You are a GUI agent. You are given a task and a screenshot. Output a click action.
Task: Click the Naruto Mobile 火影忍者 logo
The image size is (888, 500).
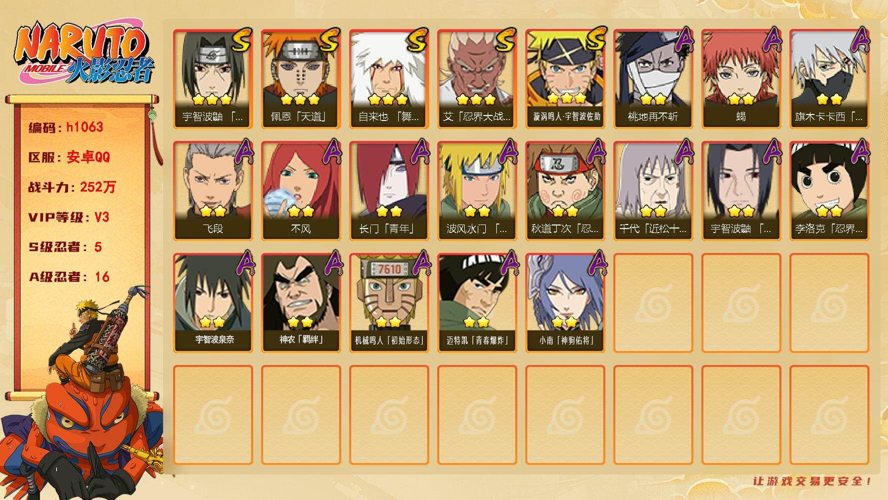tap(84, 52)
